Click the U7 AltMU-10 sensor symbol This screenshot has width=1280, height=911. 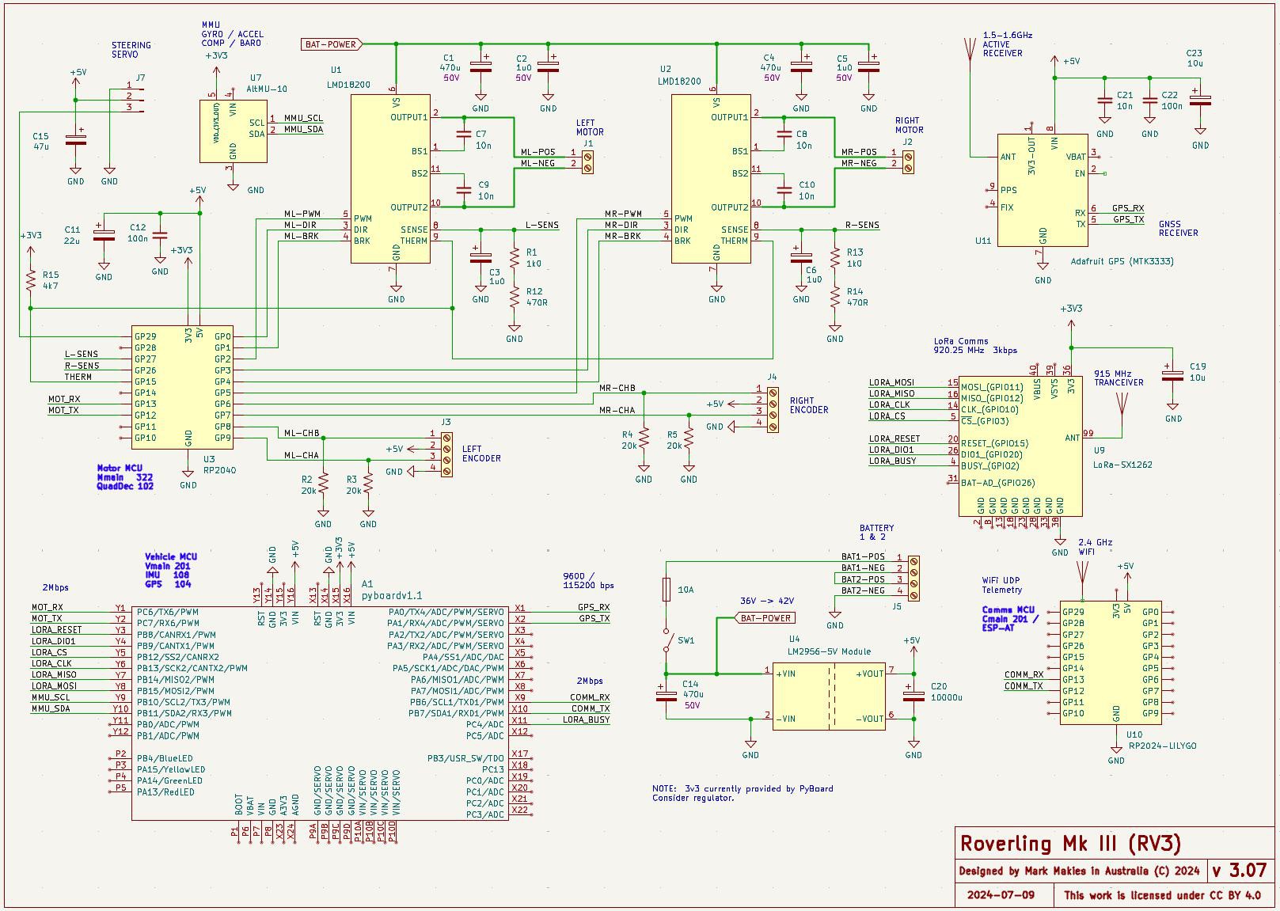(234, 131)
